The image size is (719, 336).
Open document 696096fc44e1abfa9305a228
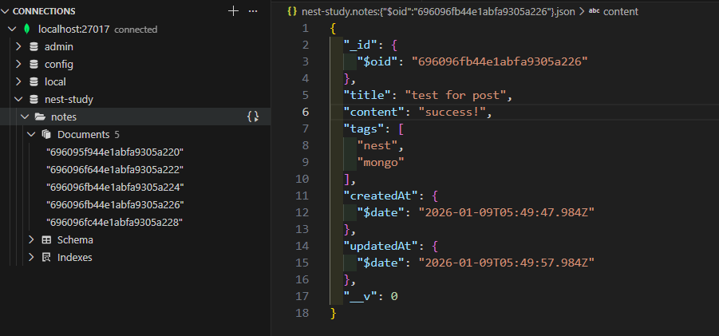[115, 222]
